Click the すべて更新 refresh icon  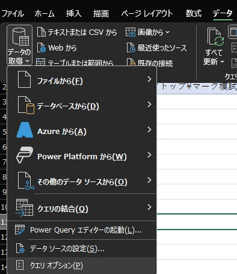click(215, 37)
